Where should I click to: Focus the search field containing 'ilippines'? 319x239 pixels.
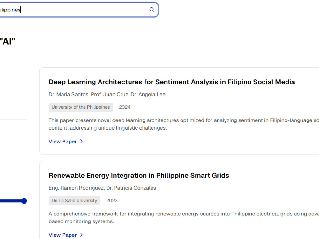pos(78,10)
